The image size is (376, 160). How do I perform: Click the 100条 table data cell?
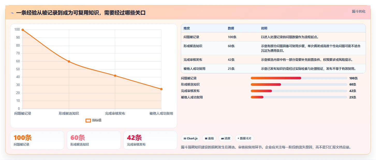pos(232,37)
